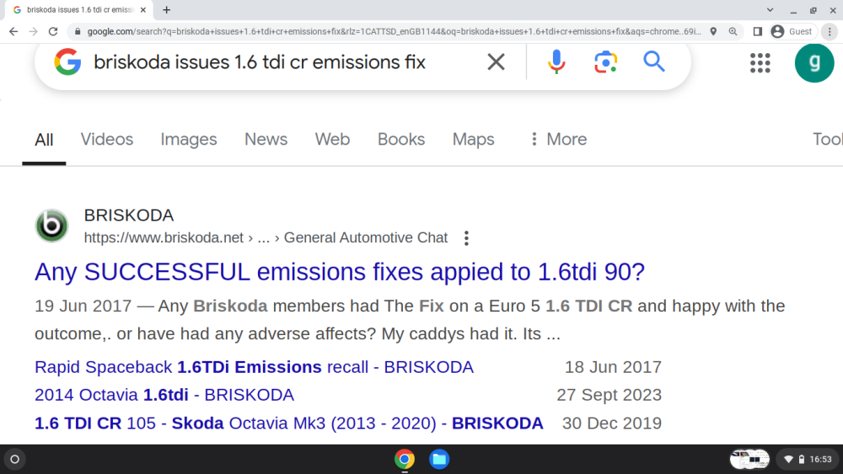Open 2014 Octavia 1.6tdi link
843x474 pixels.
(x=164, y=395)
